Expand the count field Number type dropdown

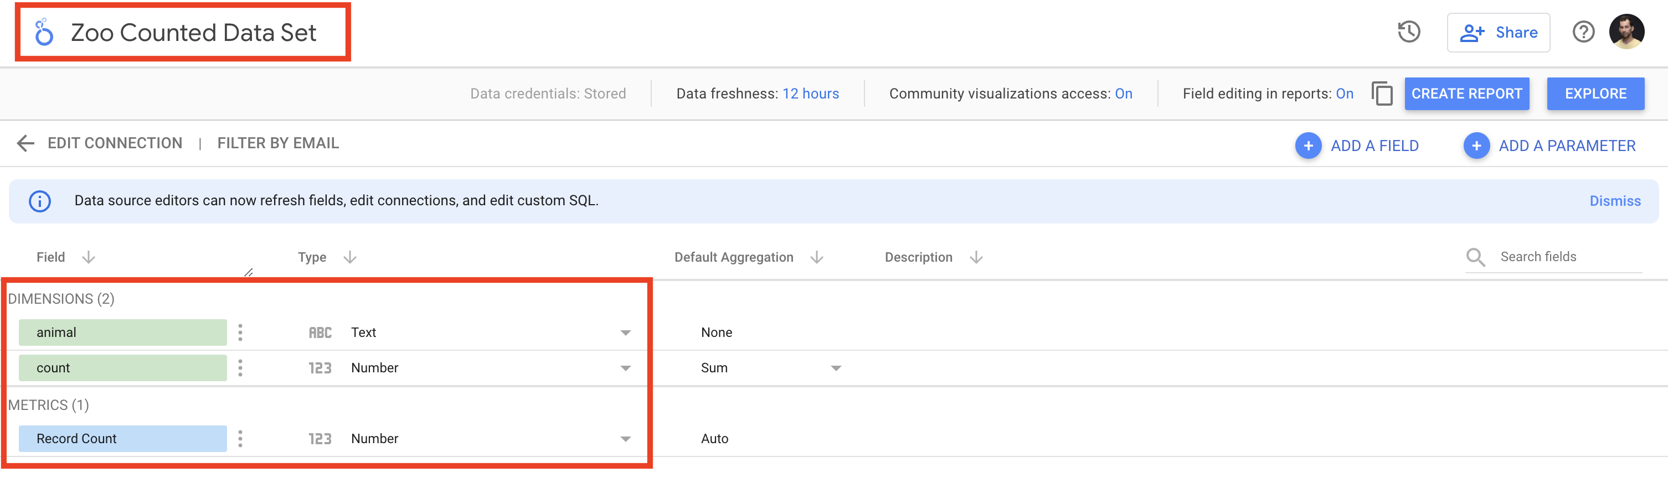pos(625,368)
